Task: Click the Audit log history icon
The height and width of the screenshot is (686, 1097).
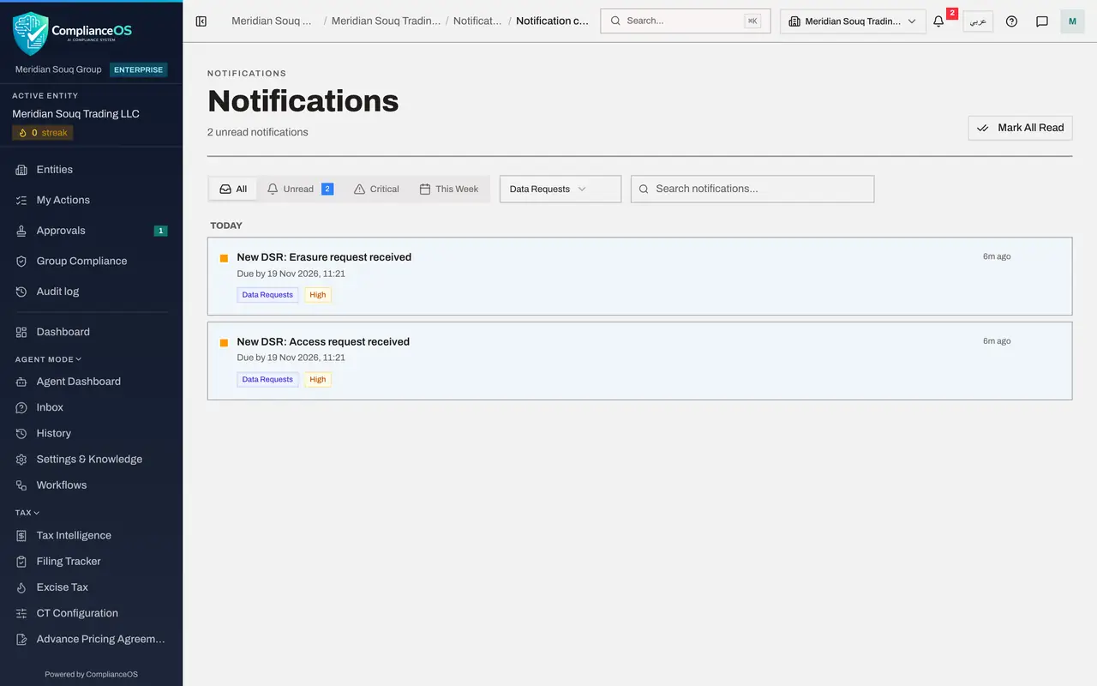Action: click(x=21, y=292)
